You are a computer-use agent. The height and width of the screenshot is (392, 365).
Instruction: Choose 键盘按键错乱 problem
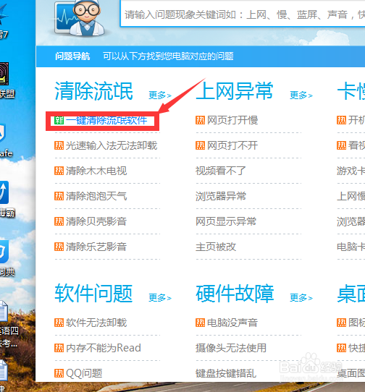point(226,373)
